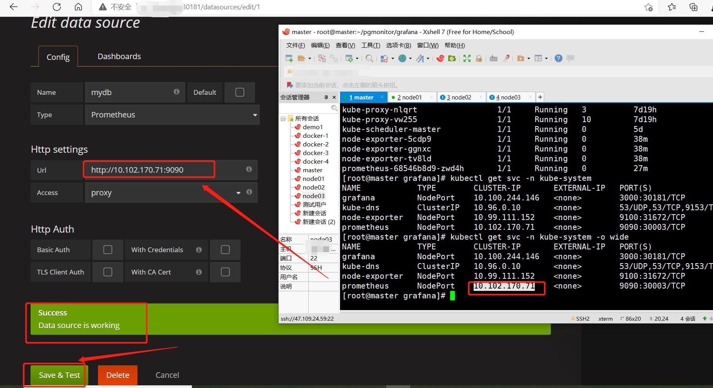The width and height of the screenshot is (713, 388).
Task: Click the Xshell font icon
Action: [x=420, y=58]
